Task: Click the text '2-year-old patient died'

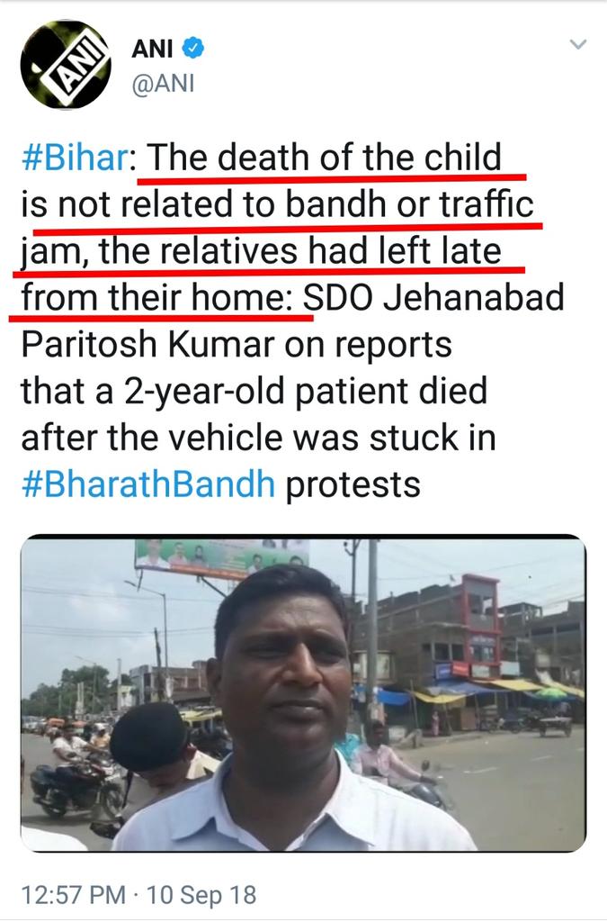Action: pos(305,391)
